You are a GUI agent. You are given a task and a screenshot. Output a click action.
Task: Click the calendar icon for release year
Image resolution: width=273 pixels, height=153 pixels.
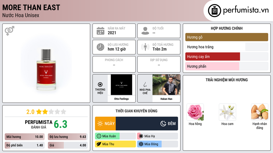[x=101, y=31]
